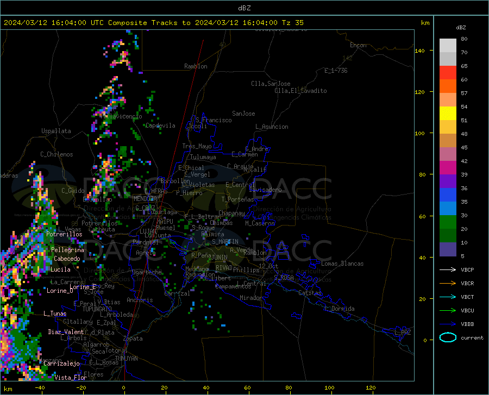Click the 'Capdevila' place label
The image size is (489, 395).
coord(160,126)
